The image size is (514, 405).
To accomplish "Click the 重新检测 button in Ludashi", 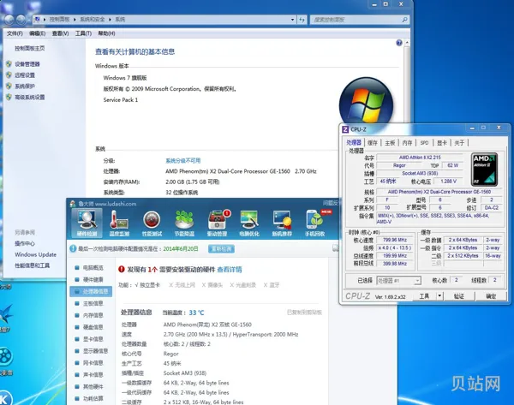I will tap(221, 248).
